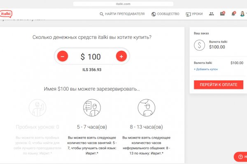Open the help chat bubble
This screenshot has width=247, height=164.
click(x=240, y=157)
